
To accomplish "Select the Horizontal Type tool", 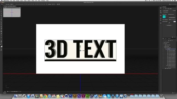I will pyautogui.click(x=1, y=35).
